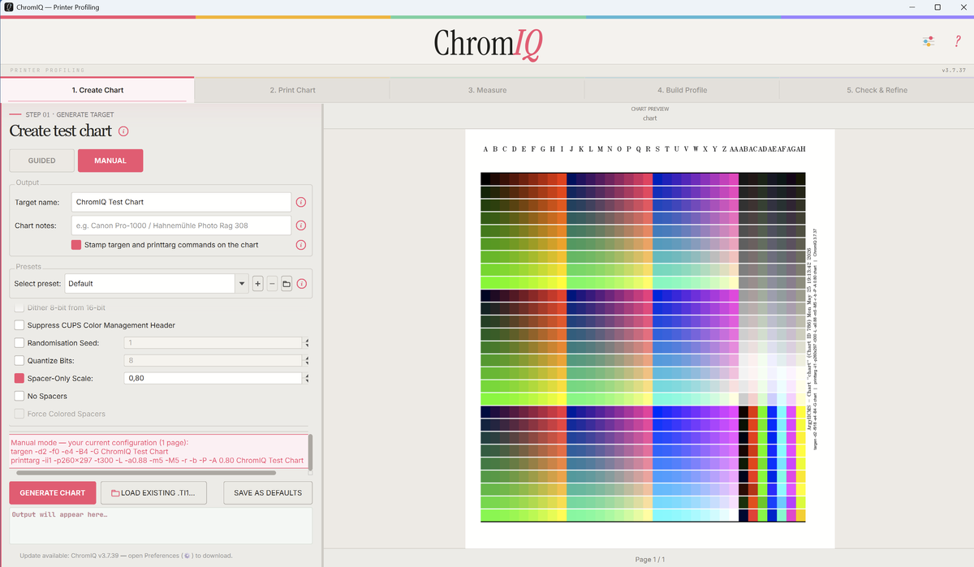Open help via the question mark icon
Viewport: 974px width, 567px height.
tap(958, 41)
